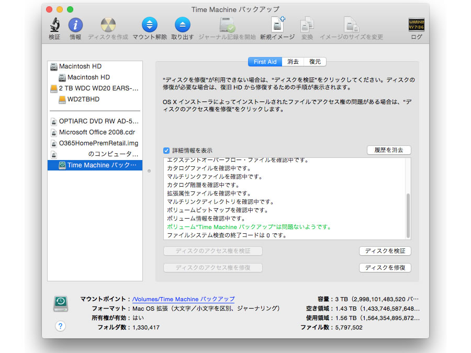Click the ボリューム情報を確認中です log line
471x353 pixels.
point(207,219)
